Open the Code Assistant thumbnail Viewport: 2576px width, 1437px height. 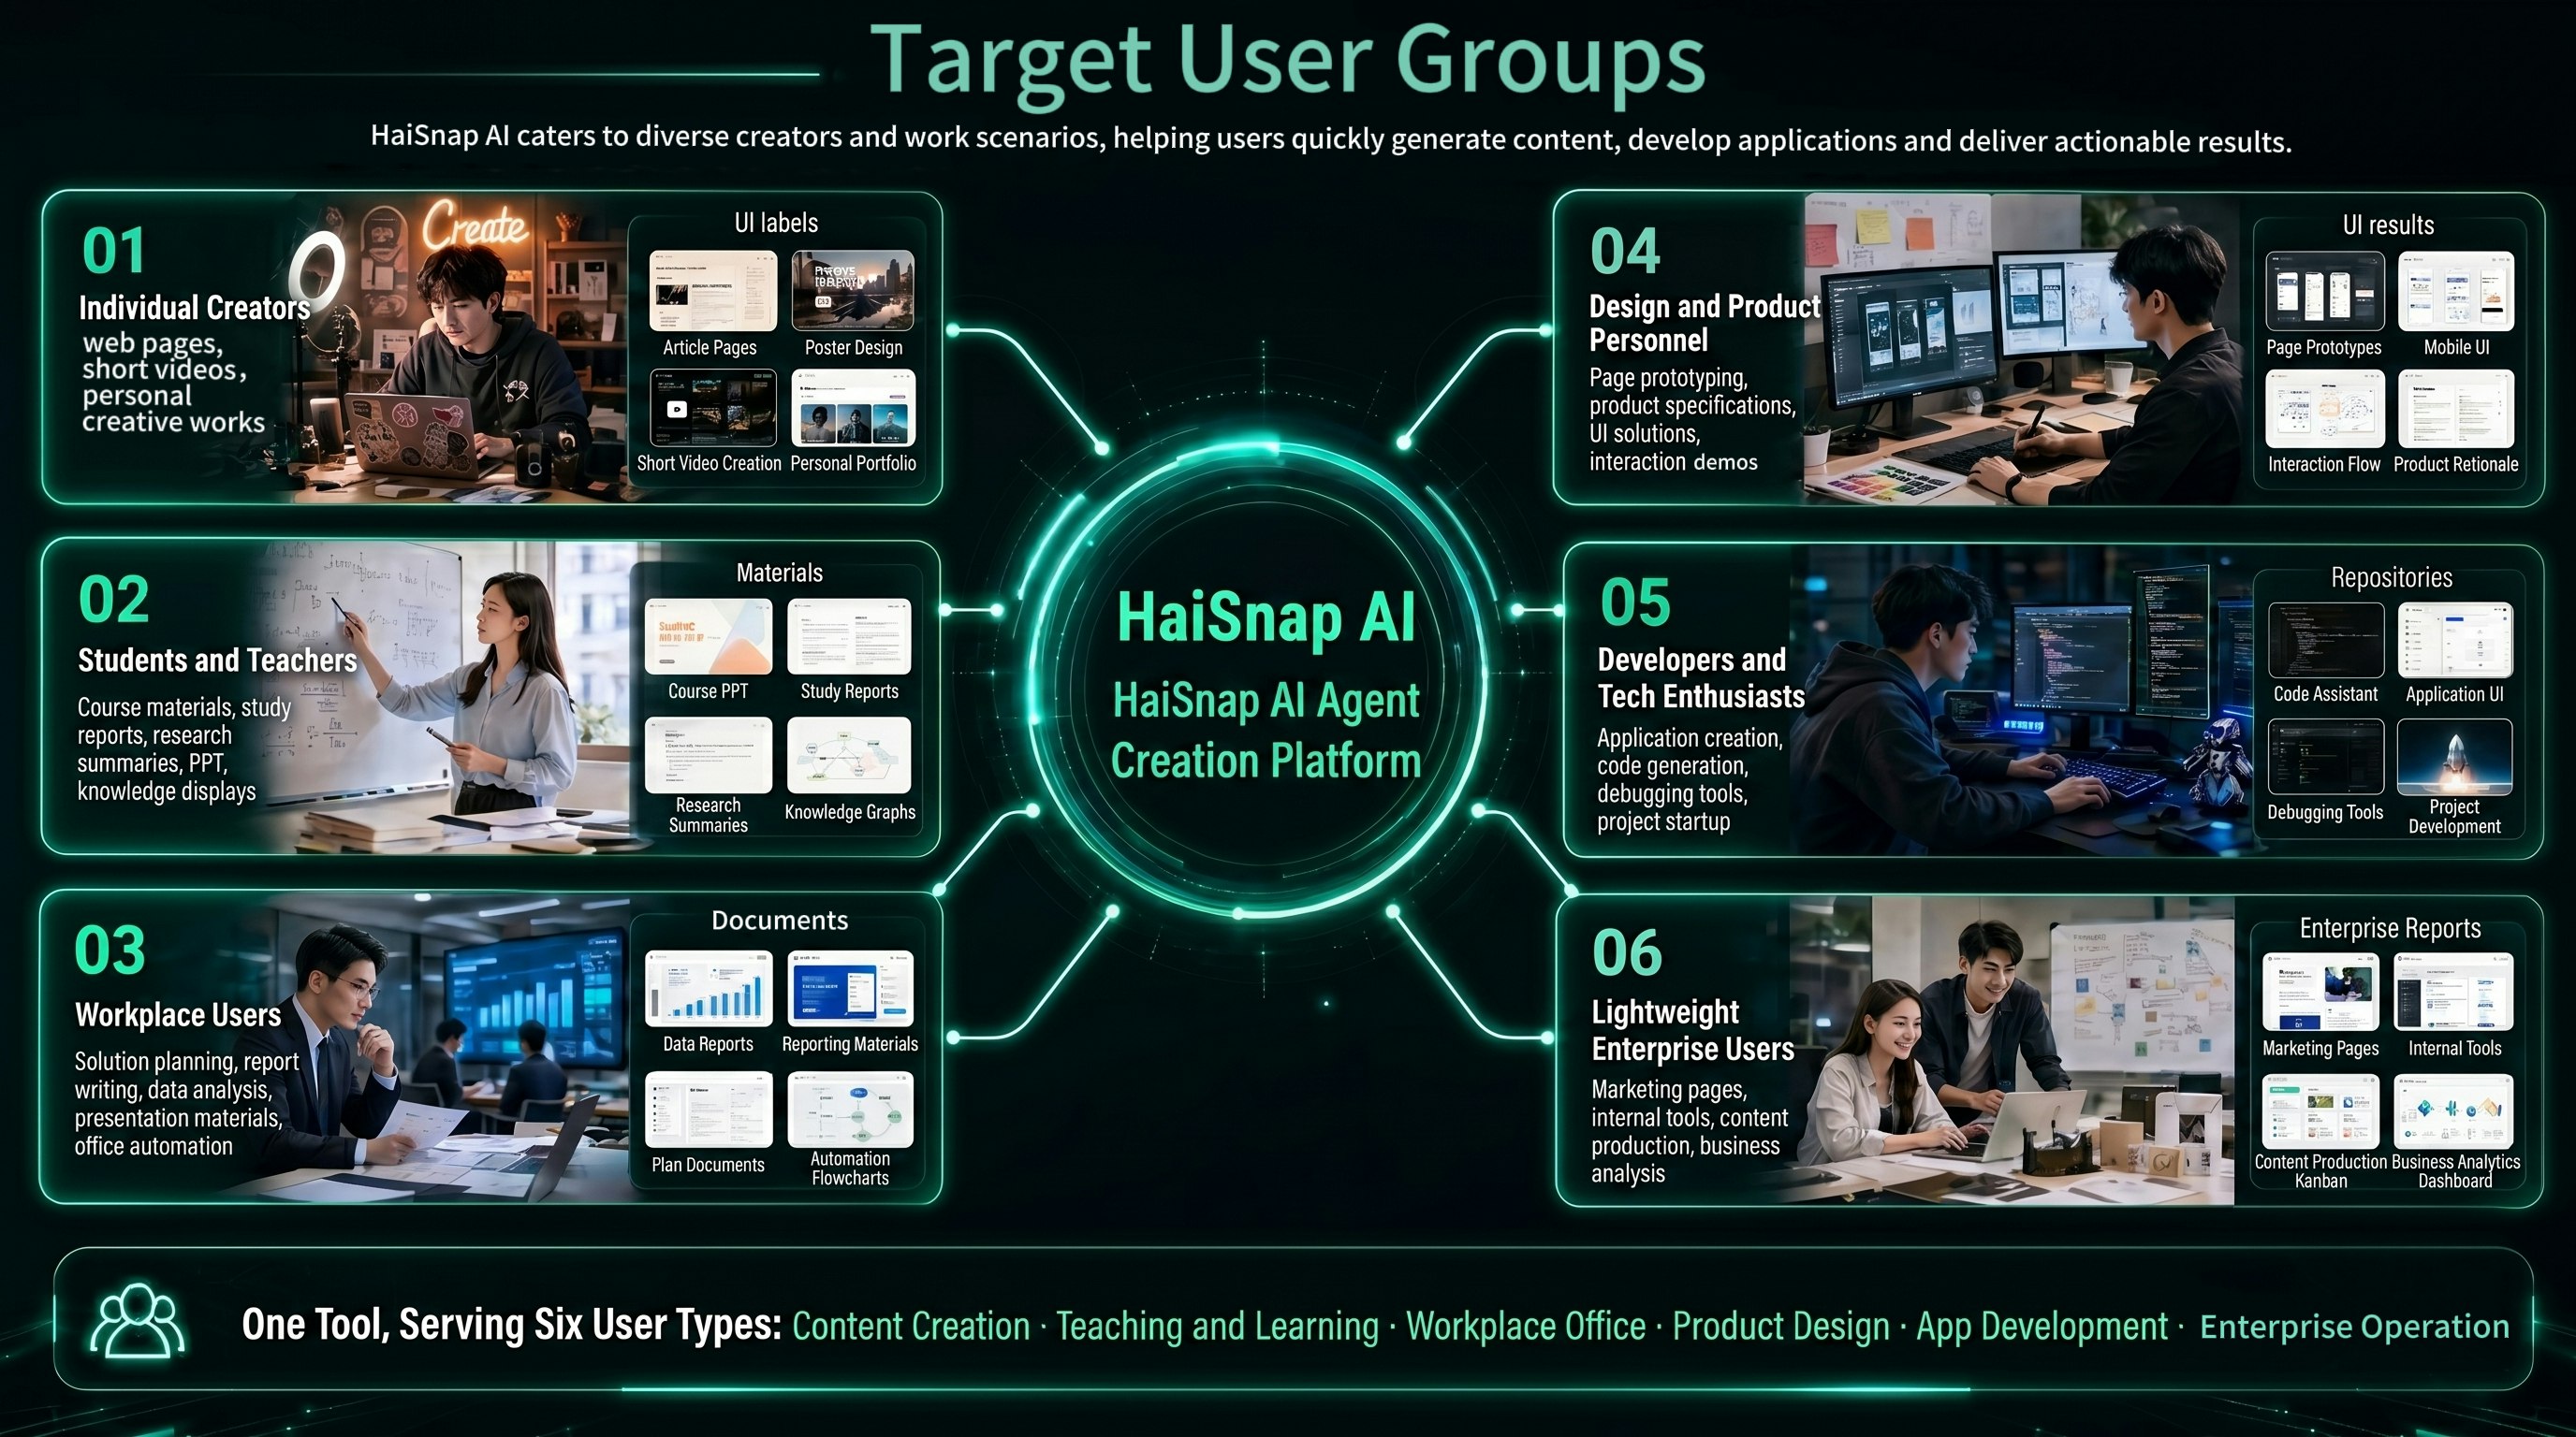pyautogui.click(x=2326, y=641)
